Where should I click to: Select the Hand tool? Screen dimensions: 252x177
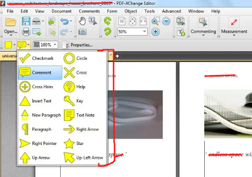[82, 21]
